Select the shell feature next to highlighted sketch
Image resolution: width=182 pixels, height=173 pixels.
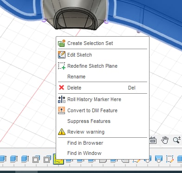[47, 159]
